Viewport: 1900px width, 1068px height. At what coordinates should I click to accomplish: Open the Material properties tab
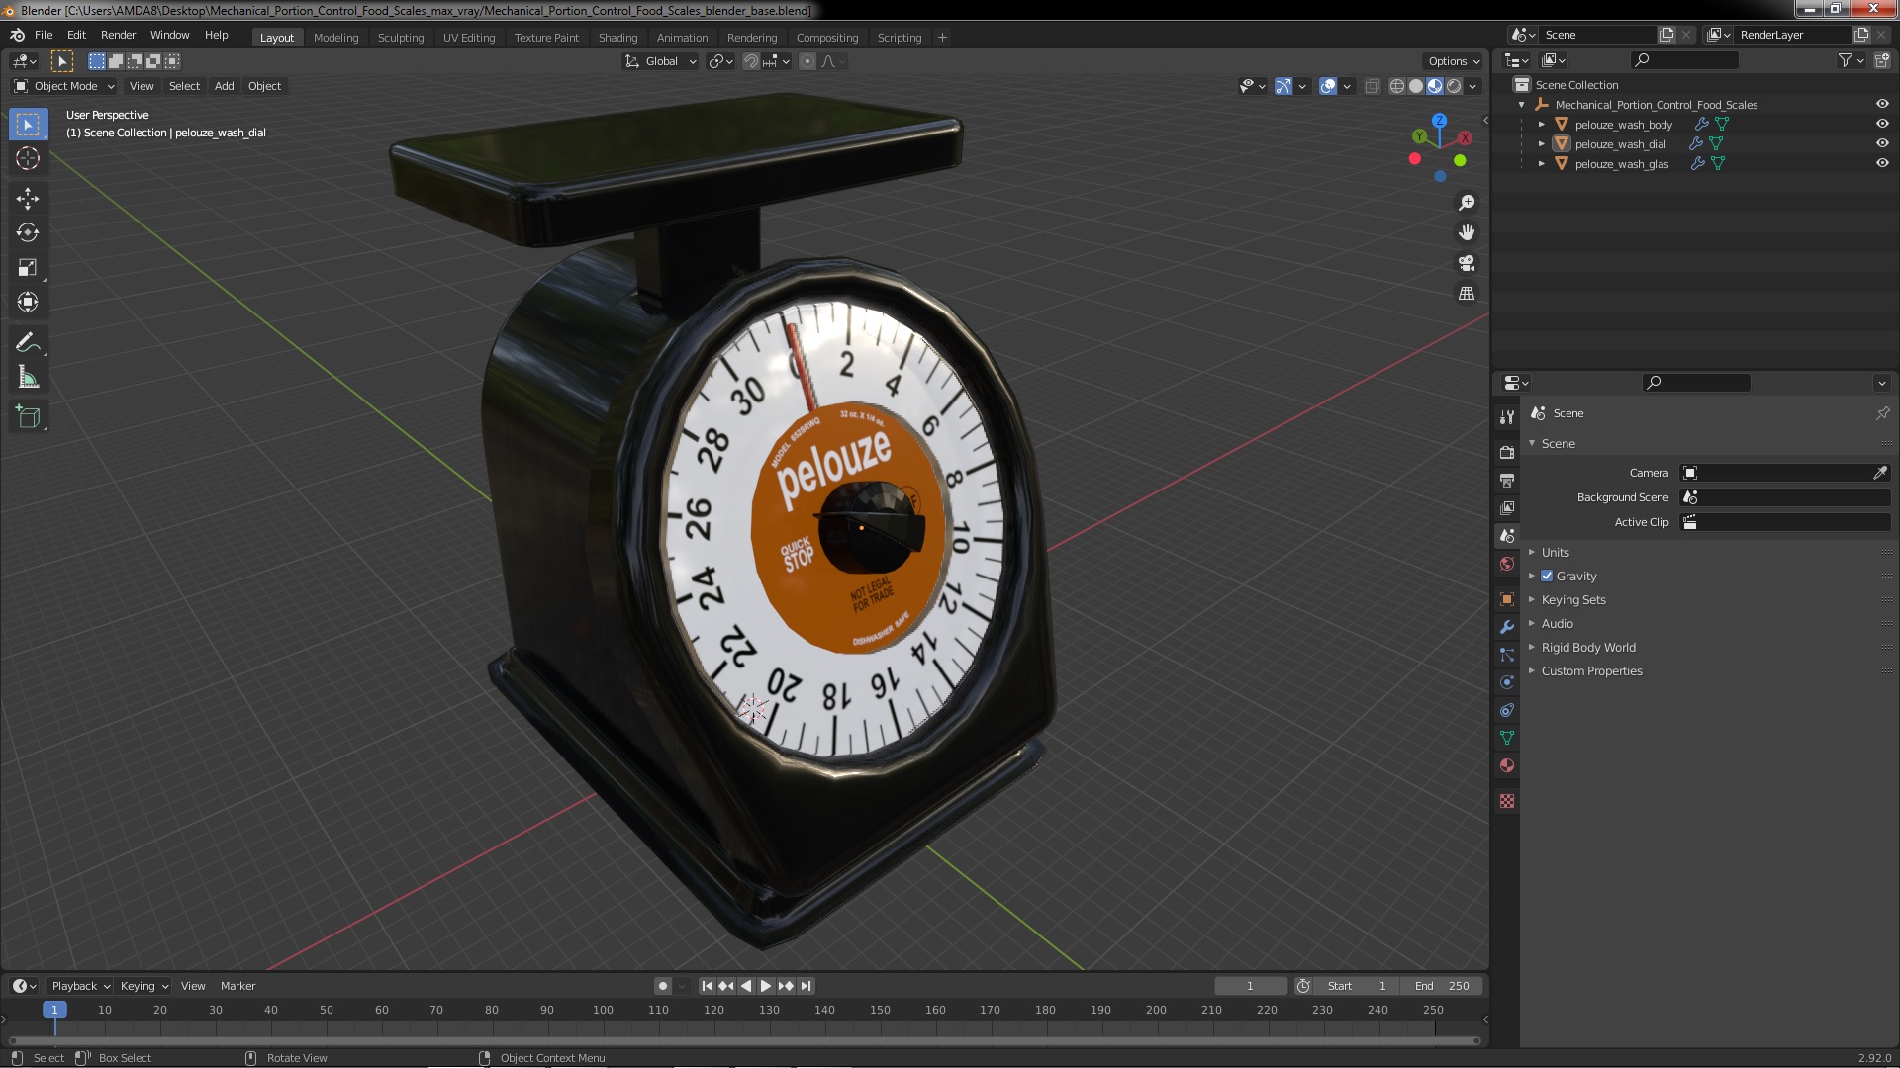click(x=1507, y=765)
